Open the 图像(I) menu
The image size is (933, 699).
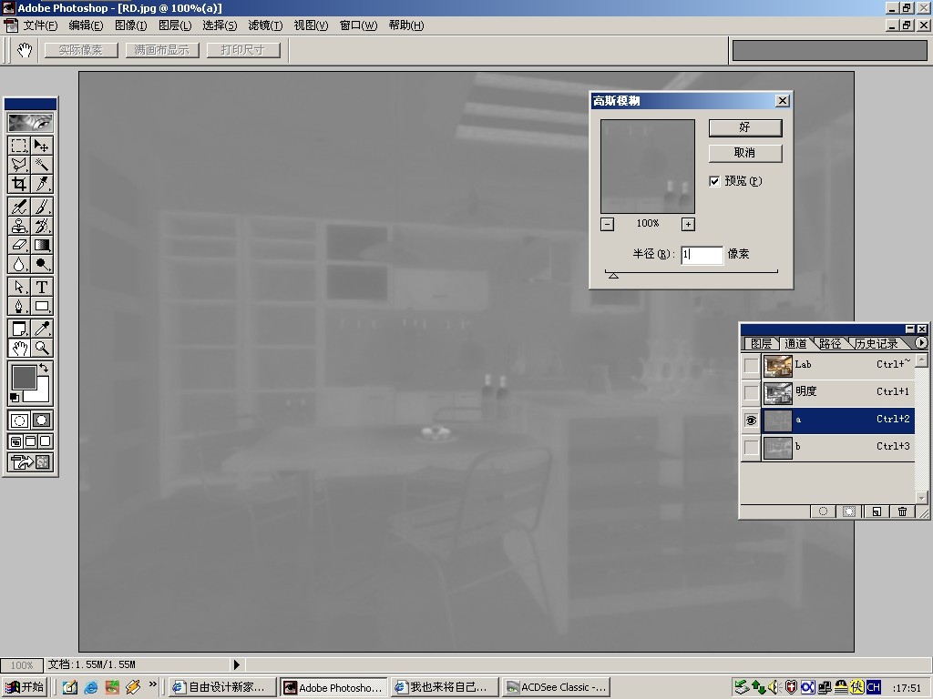click(x=130, y=25)
